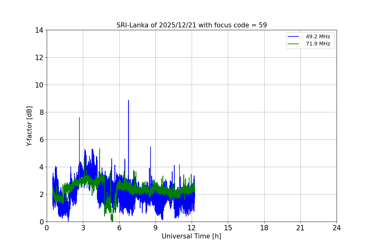Click the tallest green spike peak near 7.6 dB
374x249 pixels.
pyautogui.click(x=79, y=118)
